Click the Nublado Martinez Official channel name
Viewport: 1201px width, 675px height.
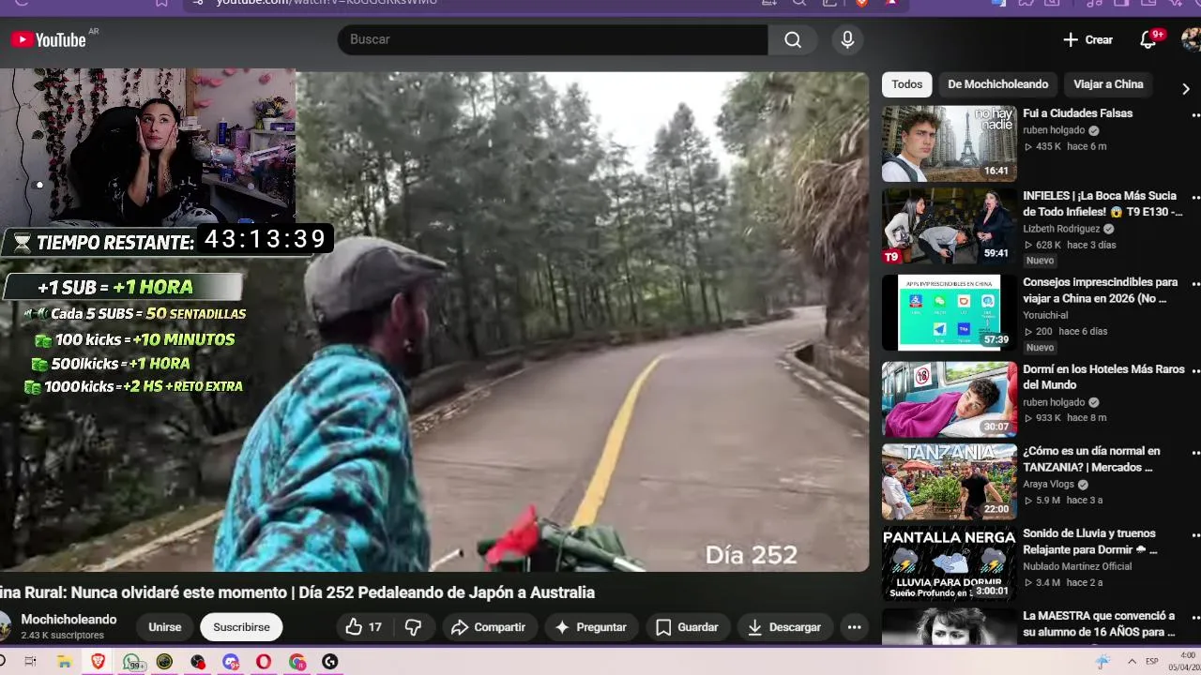click(1077, 566)
